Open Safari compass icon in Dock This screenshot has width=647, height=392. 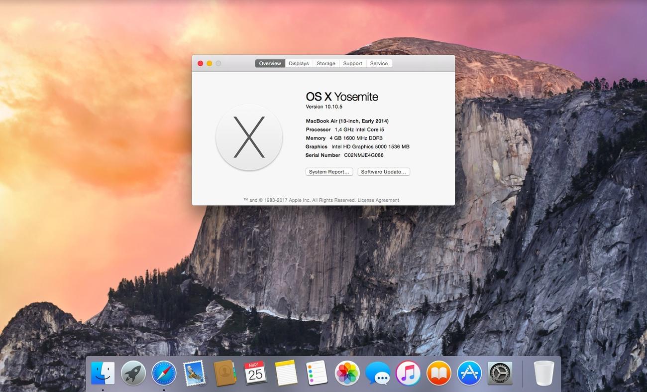(x=164, y=373)
